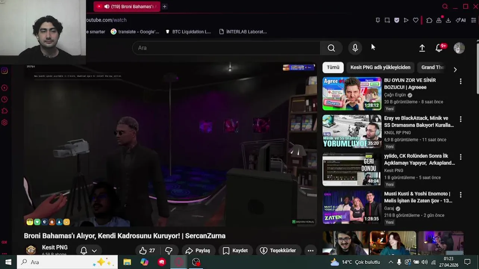Screen dimensions: 479x269
Task: Click the Kaydet save button
Action: (235, 250)
